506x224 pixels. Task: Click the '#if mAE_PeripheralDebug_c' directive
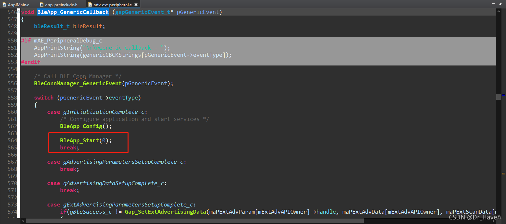[x=62, y=41]
